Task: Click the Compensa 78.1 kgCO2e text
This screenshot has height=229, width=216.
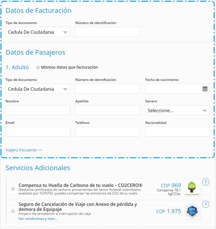Action: point(169,192)
